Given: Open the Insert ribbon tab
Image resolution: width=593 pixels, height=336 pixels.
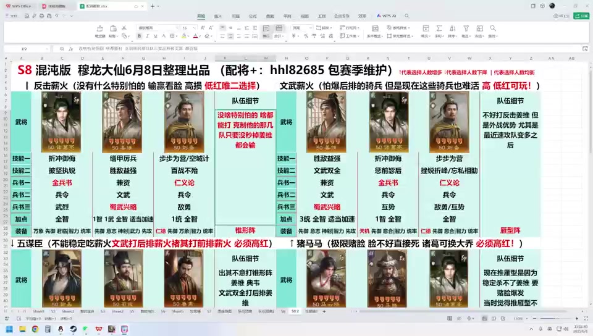Looking at the screenshot, I should (x=218, y=16).
